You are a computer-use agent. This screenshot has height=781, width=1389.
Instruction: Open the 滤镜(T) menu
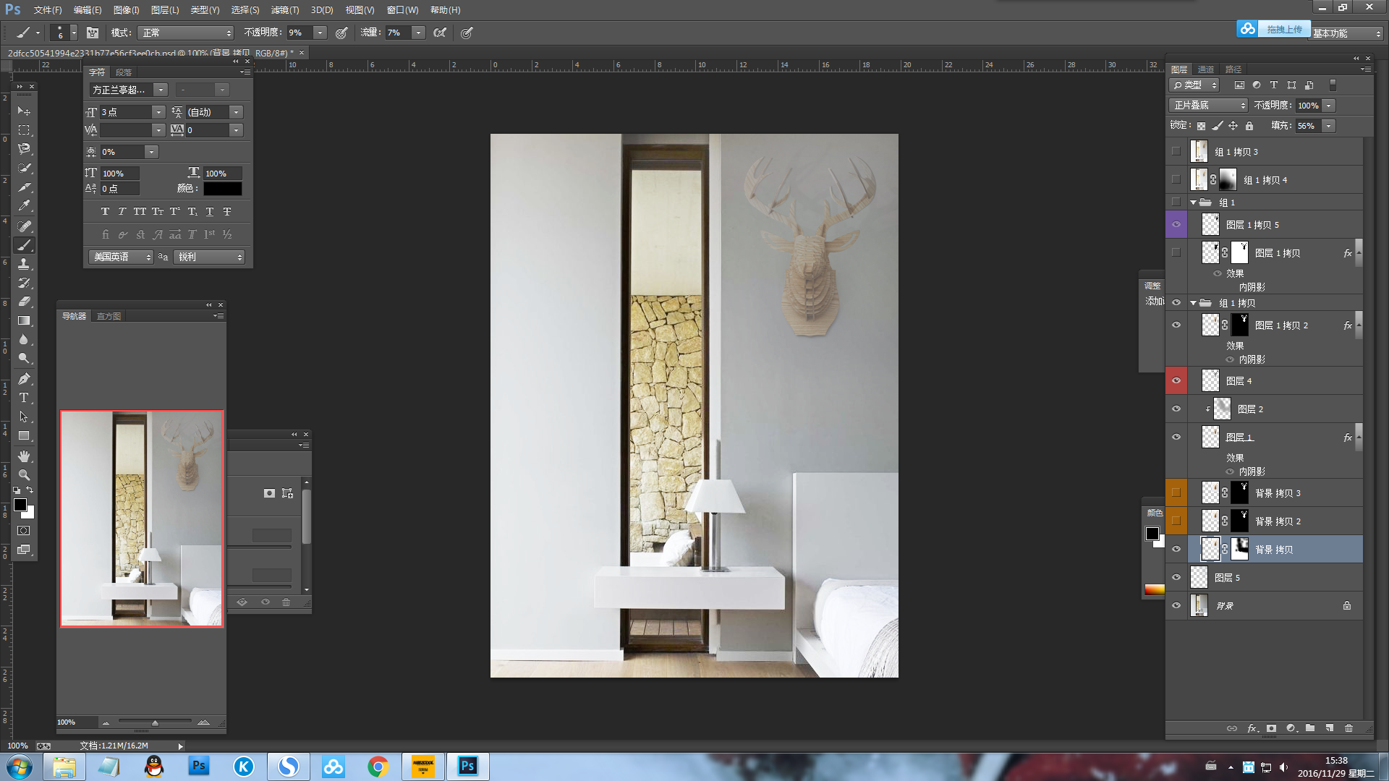point(284,10)
